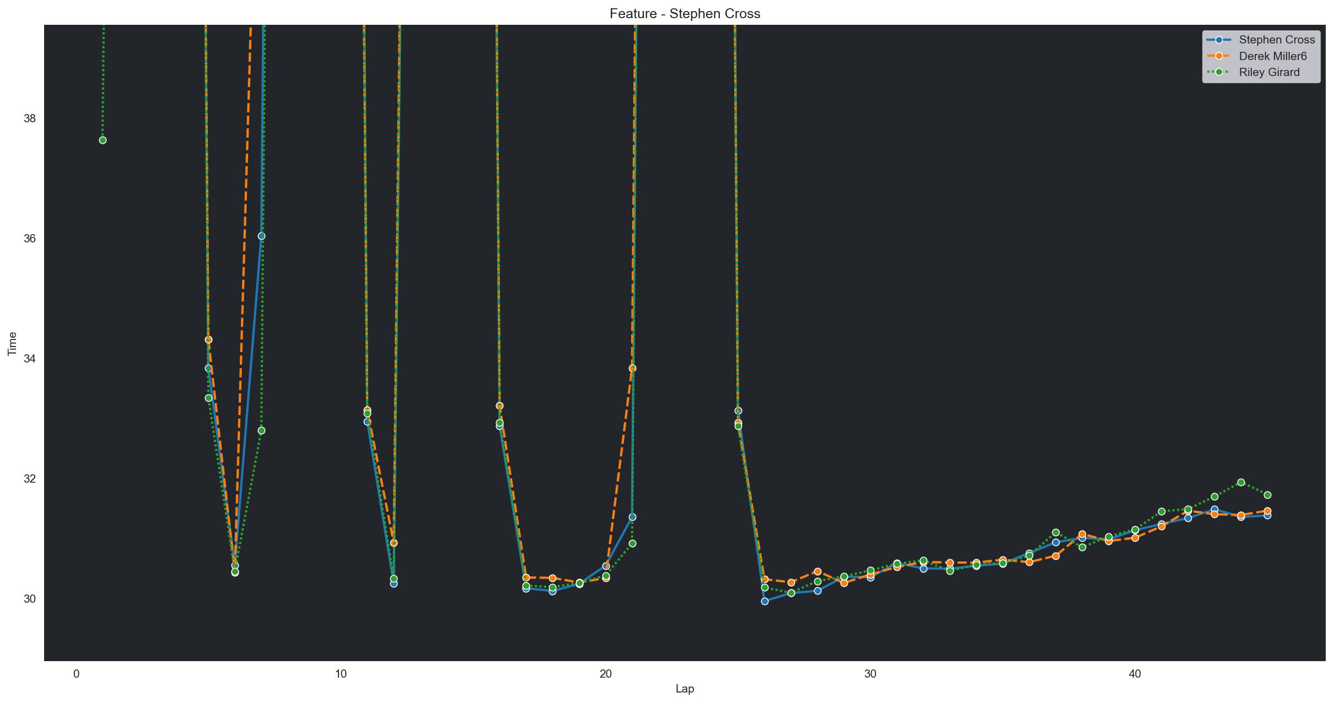This screenshot has height=703, width=1334.
Task: Click the blue marker icon in legend
Action: [x=1219, y=40]
